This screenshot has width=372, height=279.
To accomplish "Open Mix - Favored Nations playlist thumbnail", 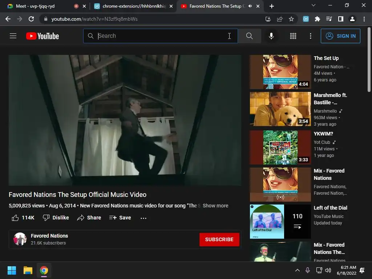I will (280, 184).
